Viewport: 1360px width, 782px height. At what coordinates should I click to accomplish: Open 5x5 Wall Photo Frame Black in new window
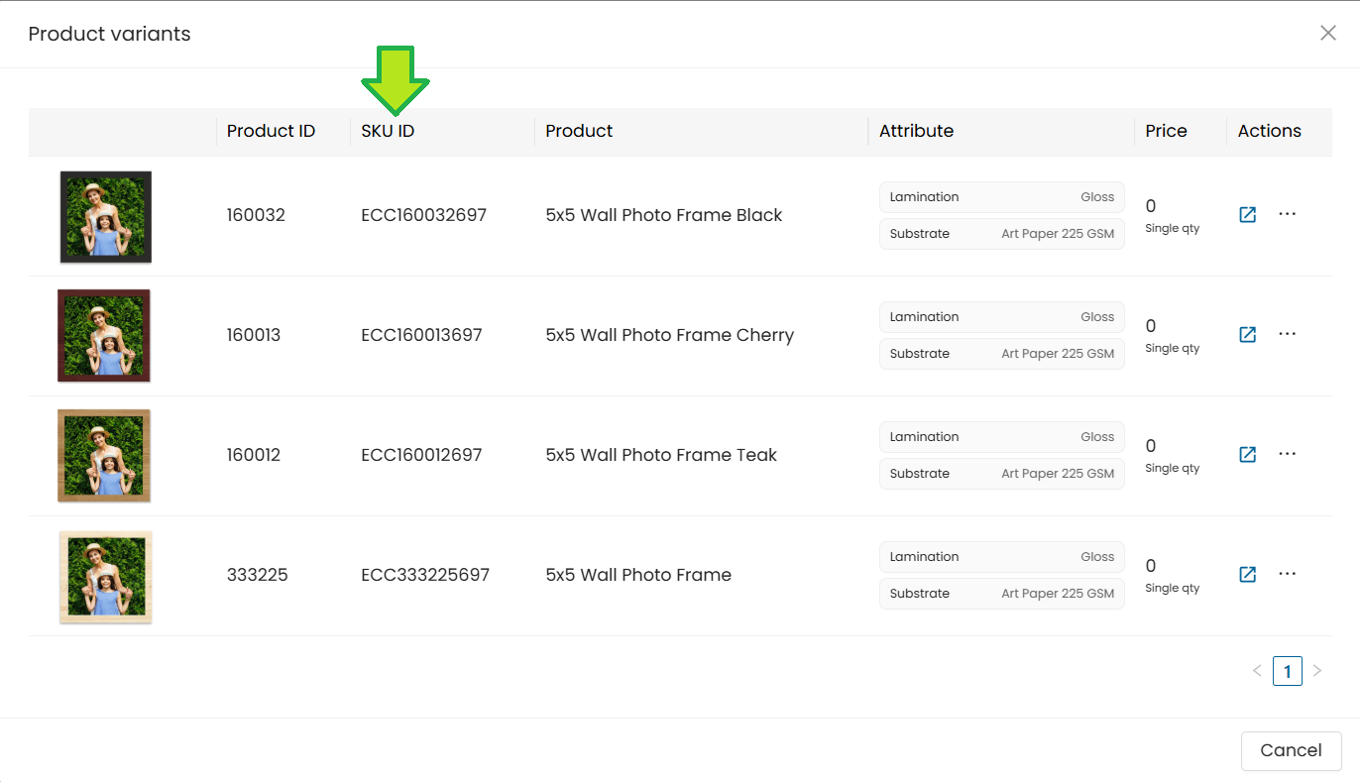coord(1247,215)
